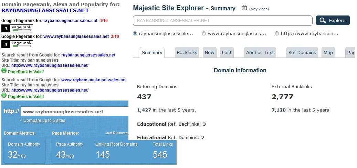
Task: Click the 2,777 external backlinks value
Action: click(282, 97)
